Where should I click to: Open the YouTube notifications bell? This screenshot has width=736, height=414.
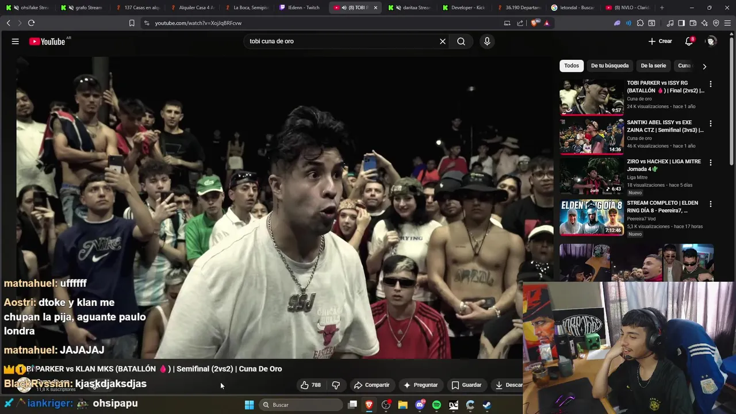click(x=689, y=41)
